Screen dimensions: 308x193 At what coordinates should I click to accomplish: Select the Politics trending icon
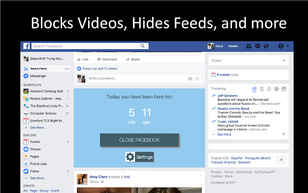pos(261,89)
